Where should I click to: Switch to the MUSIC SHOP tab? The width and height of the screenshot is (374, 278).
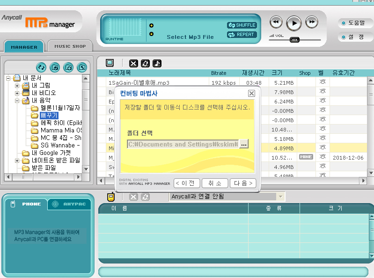click(70, 46)
